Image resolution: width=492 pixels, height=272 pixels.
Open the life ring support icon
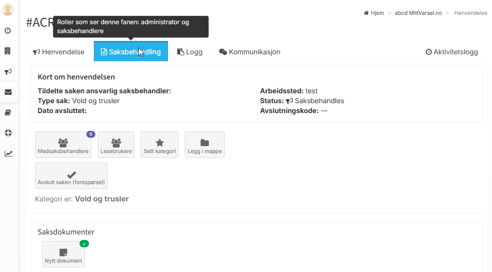point(8,133)
